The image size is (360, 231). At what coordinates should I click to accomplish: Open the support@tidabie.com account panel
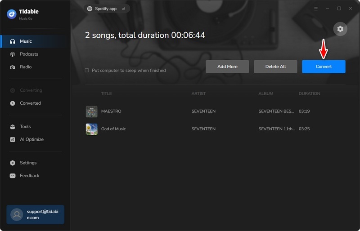(x=35, y=214)
